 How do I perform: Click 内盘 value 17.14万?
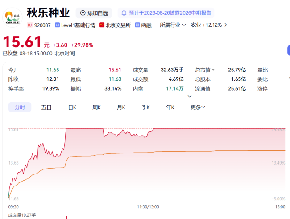pos(174,88)
